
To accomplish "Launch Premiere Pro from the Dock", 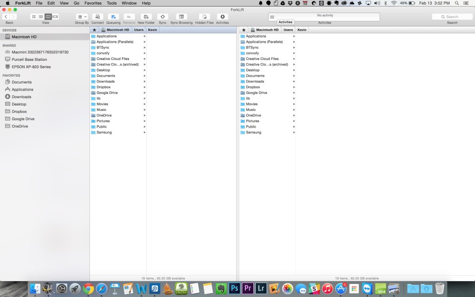I will click(x=248, y=288).
